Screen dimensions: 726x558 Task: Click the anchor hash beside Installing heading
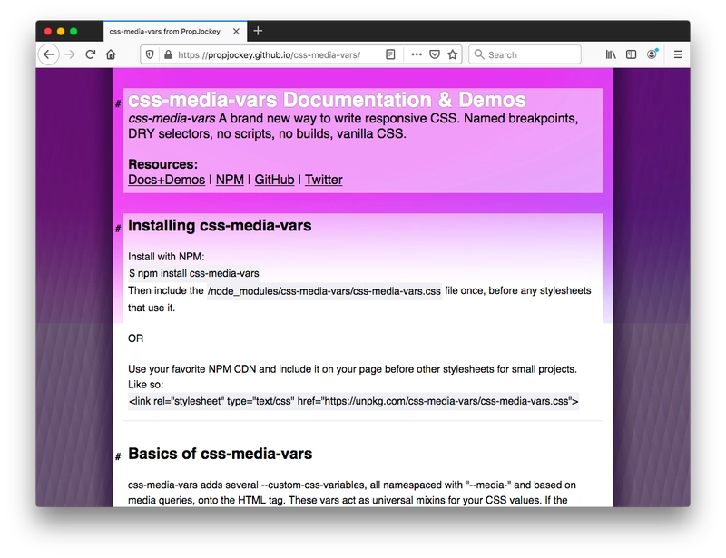click(x=118, y=228)
